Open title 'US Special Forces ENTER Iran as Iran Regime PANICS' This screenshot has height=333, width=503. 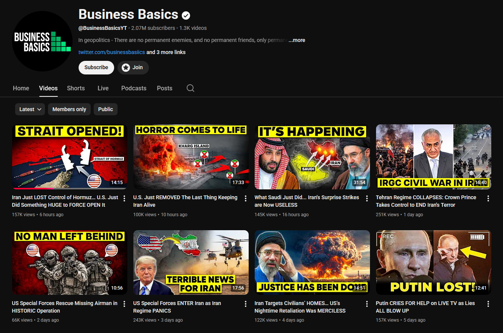[x=177, y=307]
